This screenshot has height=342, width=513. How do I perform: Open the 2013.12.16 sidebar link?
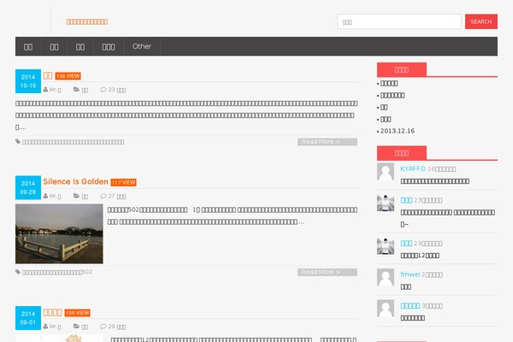398,131
